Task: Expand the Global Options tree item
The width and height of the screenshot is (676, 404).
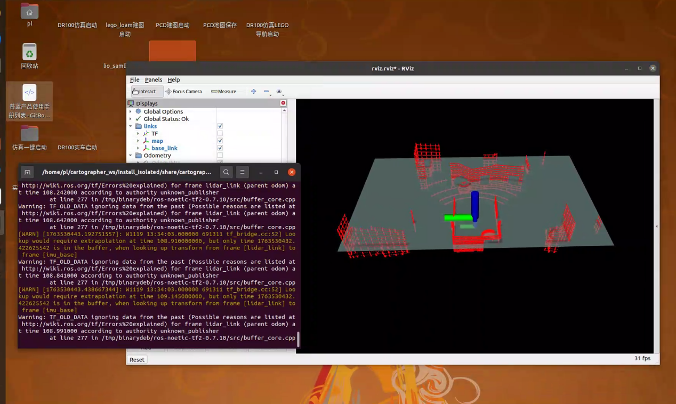Action: click(131, 112)
